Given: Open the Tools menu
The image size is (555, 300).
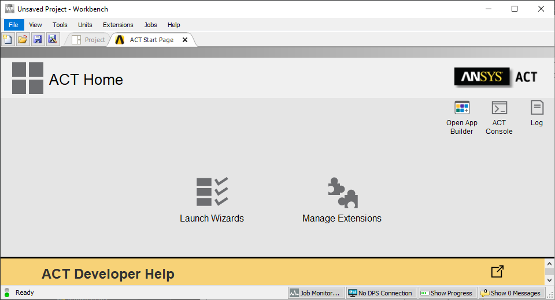Looking at the screenshot, I should [60, 25].
